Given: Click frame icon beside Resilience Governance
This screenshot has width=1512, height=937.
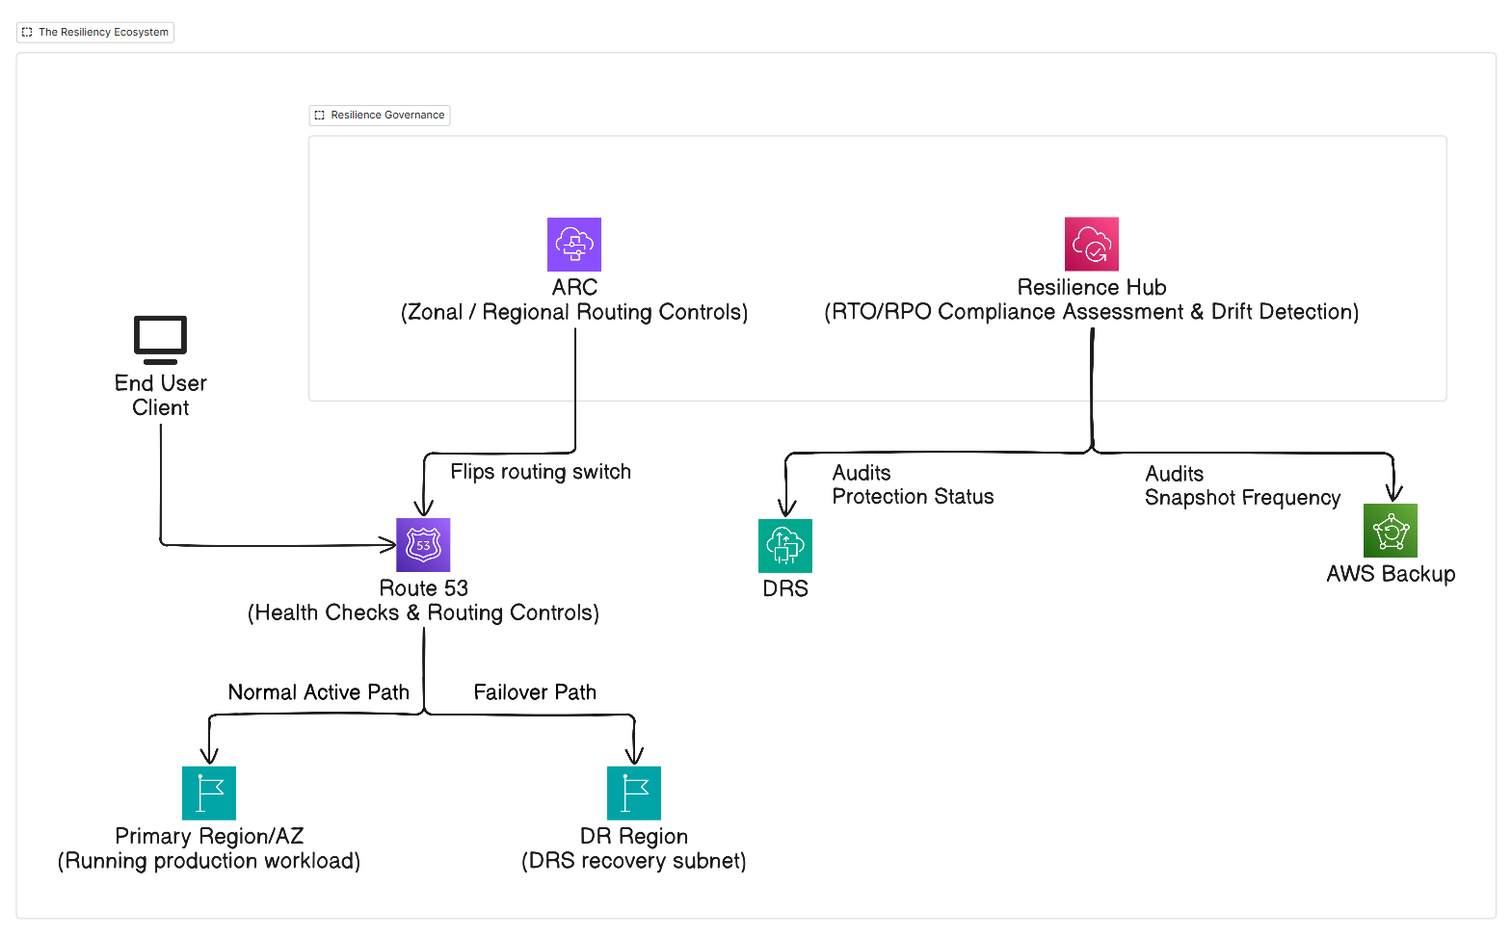Looking at the screenshot, I should 320,115.
